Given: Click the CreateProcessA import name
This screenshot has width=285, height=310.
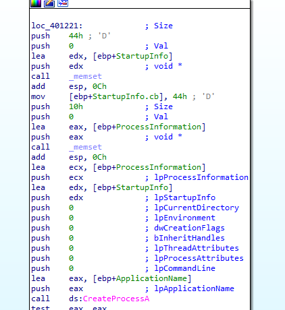Looking at the screenshot, I should click(116, 299).
